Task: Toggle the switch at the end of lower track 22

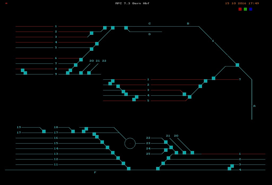Action: [x=166, y=142]
